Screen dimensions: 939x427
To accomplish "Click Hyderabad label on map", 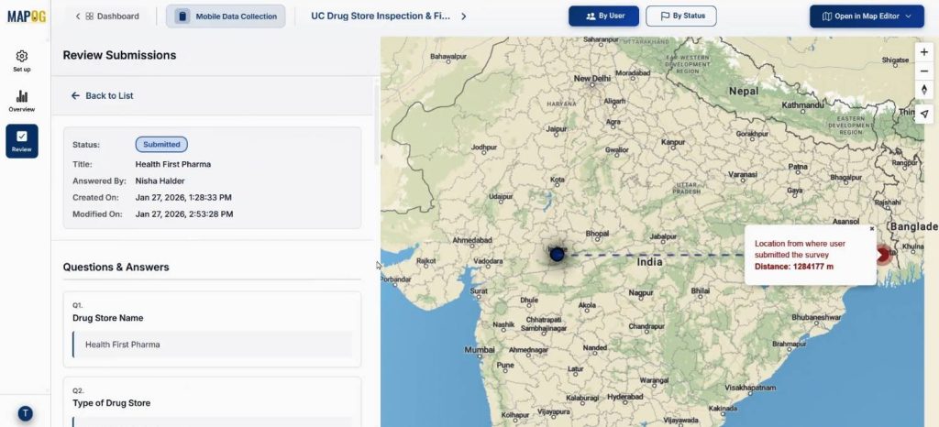I will (x=625, y=397).
